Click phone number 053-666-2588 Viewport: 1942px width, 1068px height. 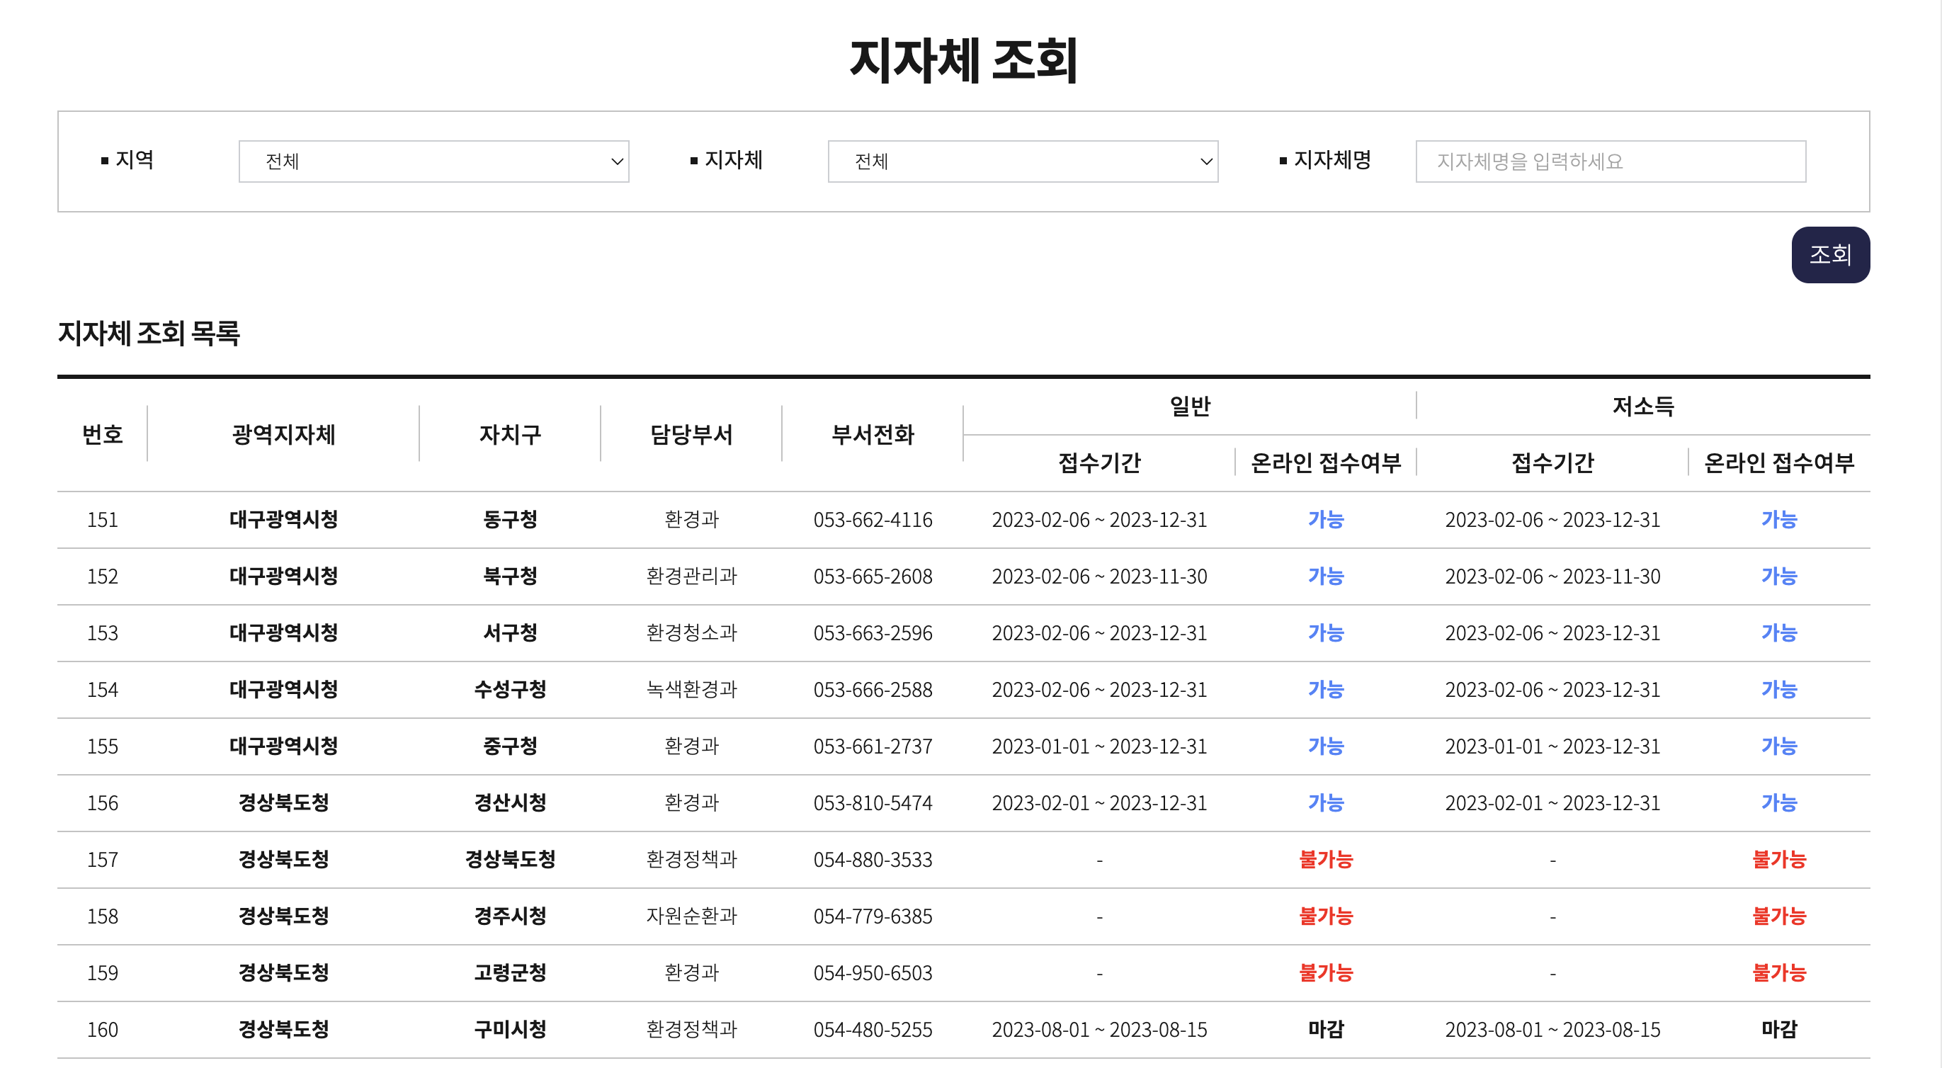[x=873, y=689]
